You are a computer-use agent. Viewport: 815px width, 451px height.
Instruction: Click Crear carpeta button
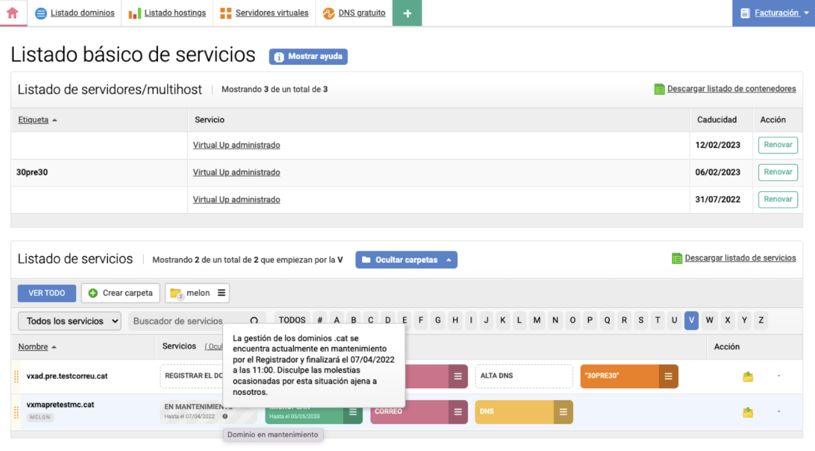(121, 293)
